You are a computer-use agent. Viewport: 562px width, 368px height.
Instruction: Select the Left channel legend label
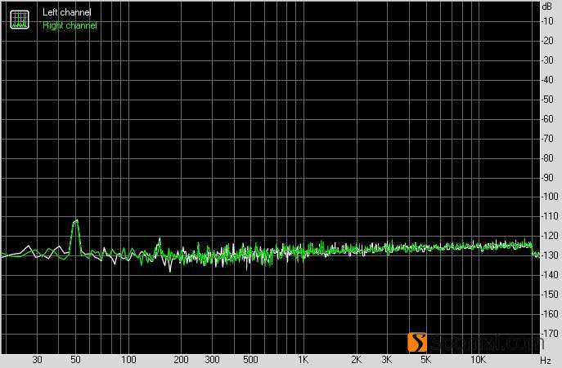[x=67, y=13]
